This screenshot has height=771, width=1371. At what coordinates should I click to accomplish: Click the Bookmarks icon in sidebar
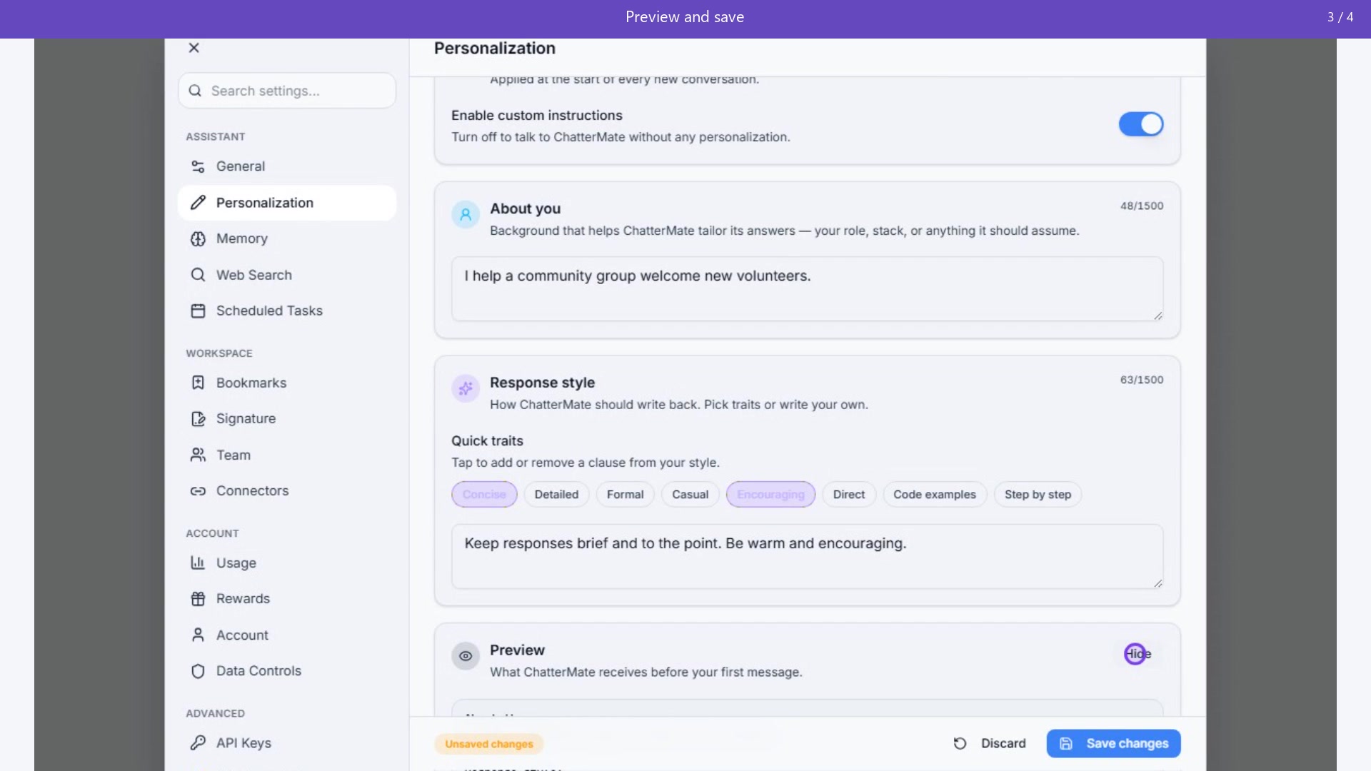click(x=198, y=383)
